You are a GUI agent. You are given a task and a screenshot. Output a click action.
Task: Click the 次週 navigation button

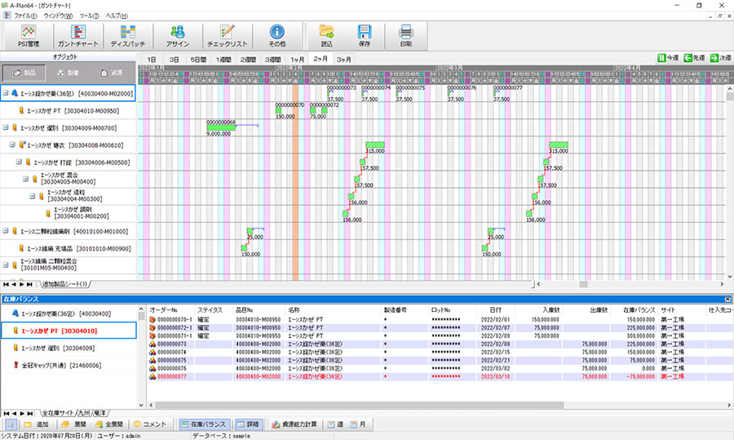(x=719, y=59)
